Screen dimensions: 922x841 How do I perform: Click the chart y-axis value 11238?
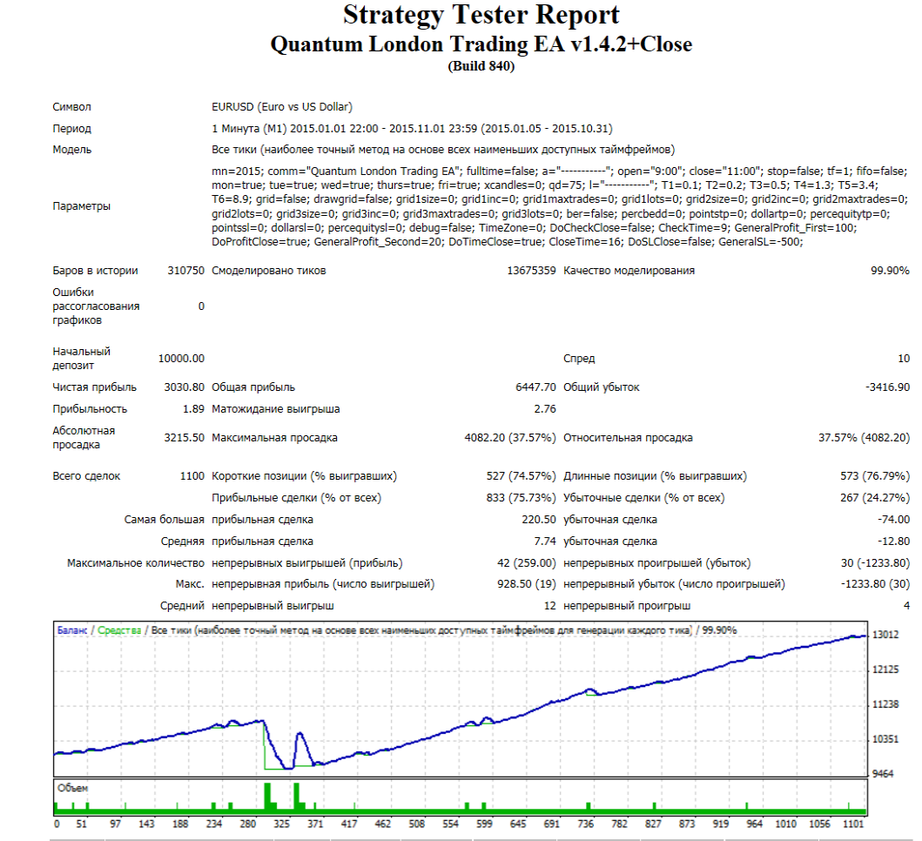click(x=885, y=704)
